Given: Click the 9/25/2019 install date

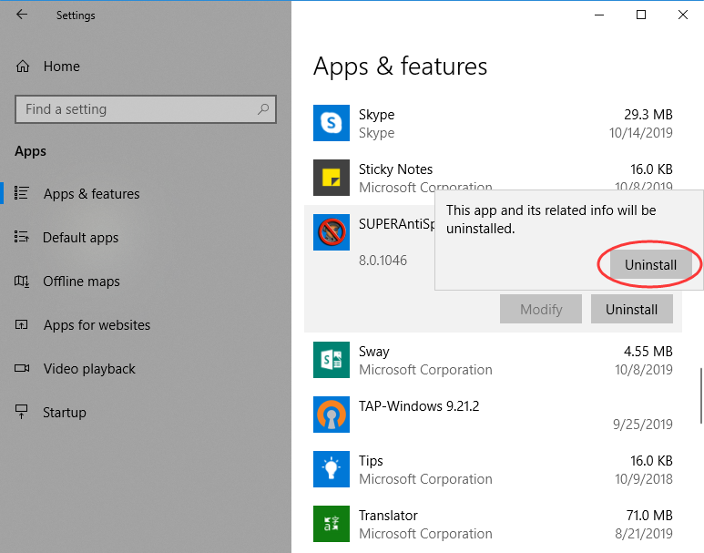Looking at the screenshot, I should click(643, 424).
